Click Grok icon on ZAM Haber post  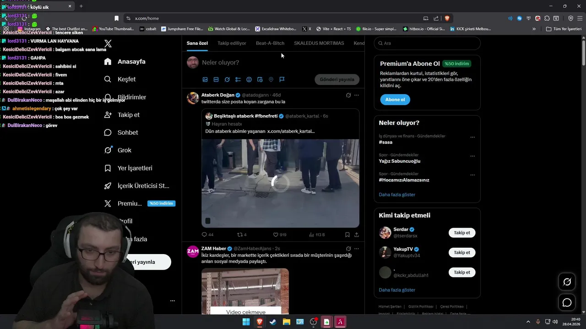click(348, 249)
